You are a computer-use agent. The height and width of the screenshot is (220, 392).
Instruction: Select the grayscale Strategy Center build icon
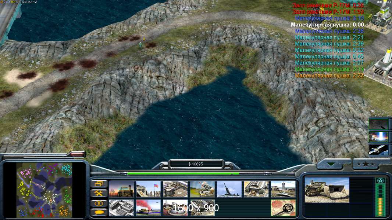tap(121, 208)
